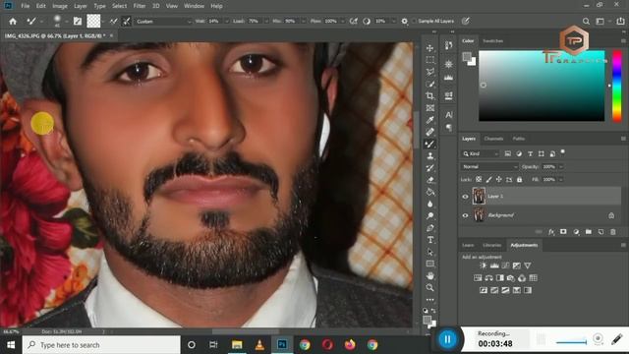Select the Eyedropper tool

tap(430, 120)
